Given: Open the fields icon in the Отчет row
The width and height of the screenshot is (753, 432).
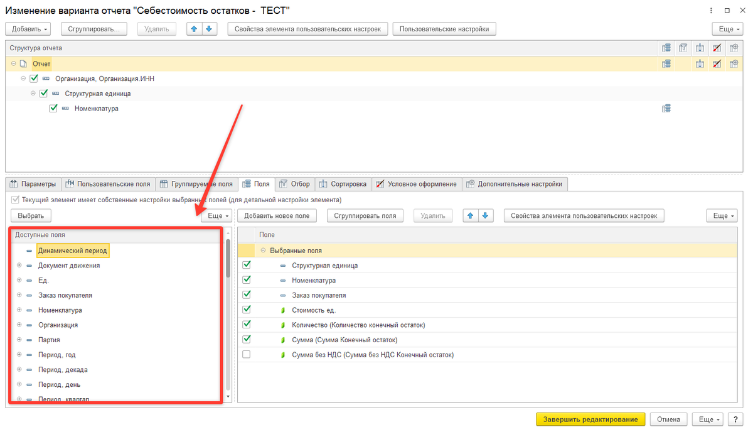Looking at the screenshot, I should point(666,63).
